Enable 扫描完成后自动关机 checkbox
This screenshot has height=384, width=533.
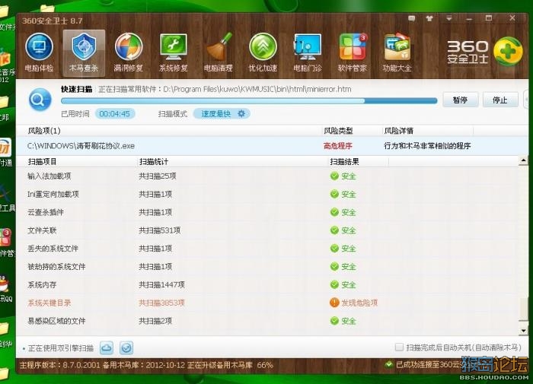click(x=399, y=347)
